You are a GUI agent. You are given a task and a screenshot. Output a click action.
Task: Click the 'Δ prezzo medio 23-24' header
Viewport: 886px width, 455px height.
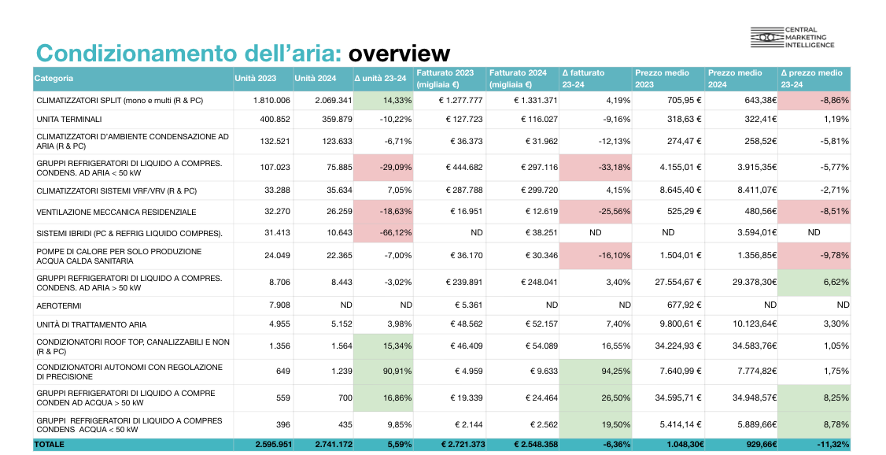[811, 79]
